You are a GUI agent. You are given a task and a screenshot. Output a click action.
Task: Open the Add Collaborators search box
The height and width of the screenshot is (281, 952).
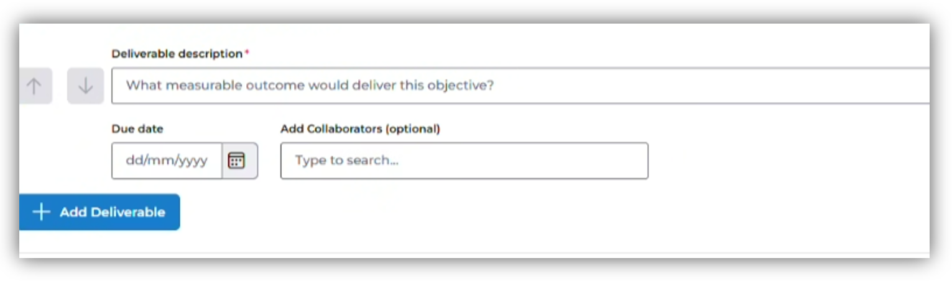pos(464,161)
